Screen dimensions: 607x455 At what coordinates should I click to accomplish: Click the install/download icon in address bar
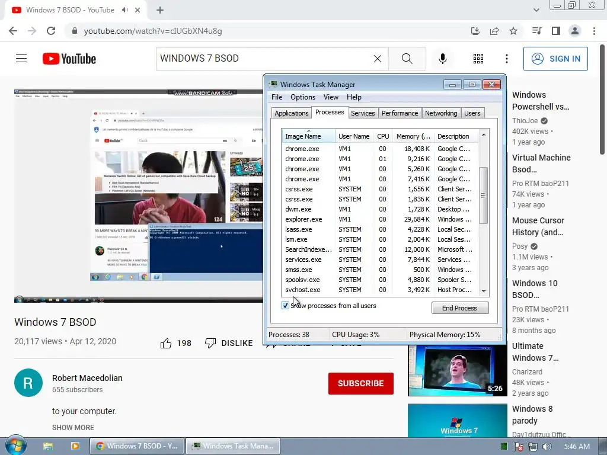(475, 31)
